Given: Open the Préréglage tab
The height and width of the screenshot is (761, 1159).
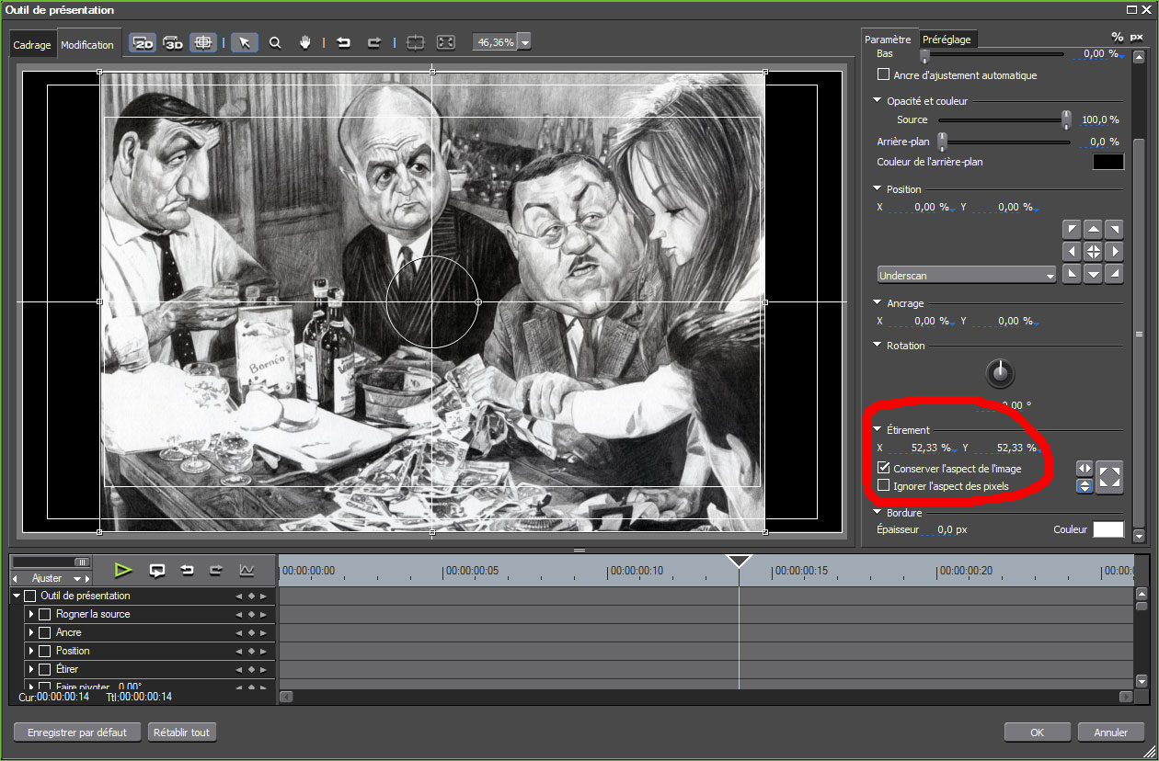Looking at the screenshot, I should point(947,40).
